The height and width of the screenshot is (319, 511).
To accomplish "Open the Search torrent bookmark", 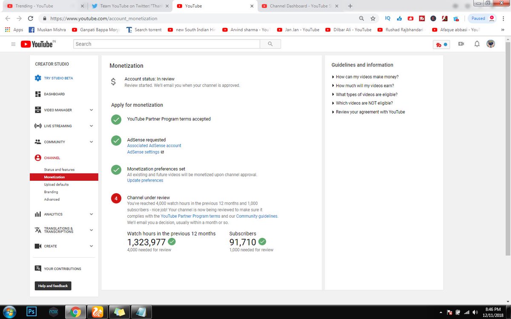I will (144, 30).
